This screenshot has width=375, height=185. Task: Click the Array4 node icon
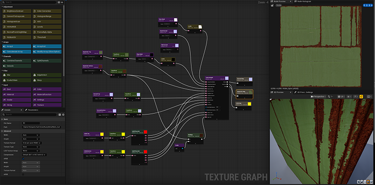point(5,46)
